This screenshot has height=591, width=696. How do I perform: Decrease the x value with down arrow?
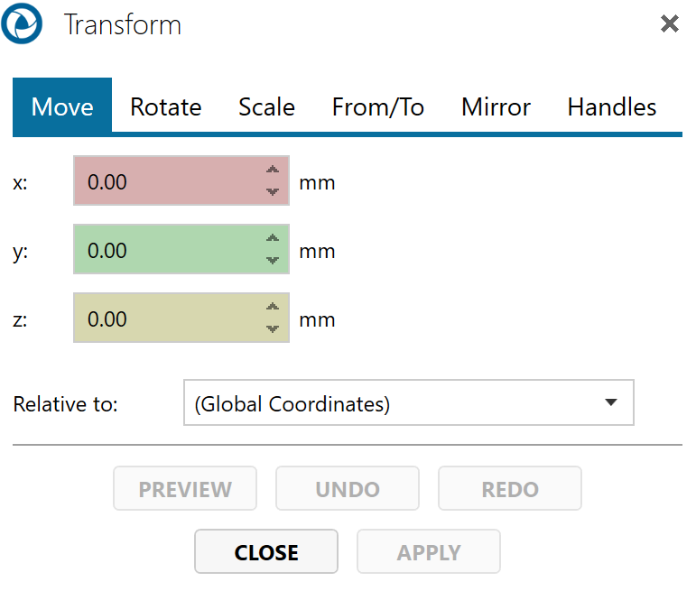273,191
